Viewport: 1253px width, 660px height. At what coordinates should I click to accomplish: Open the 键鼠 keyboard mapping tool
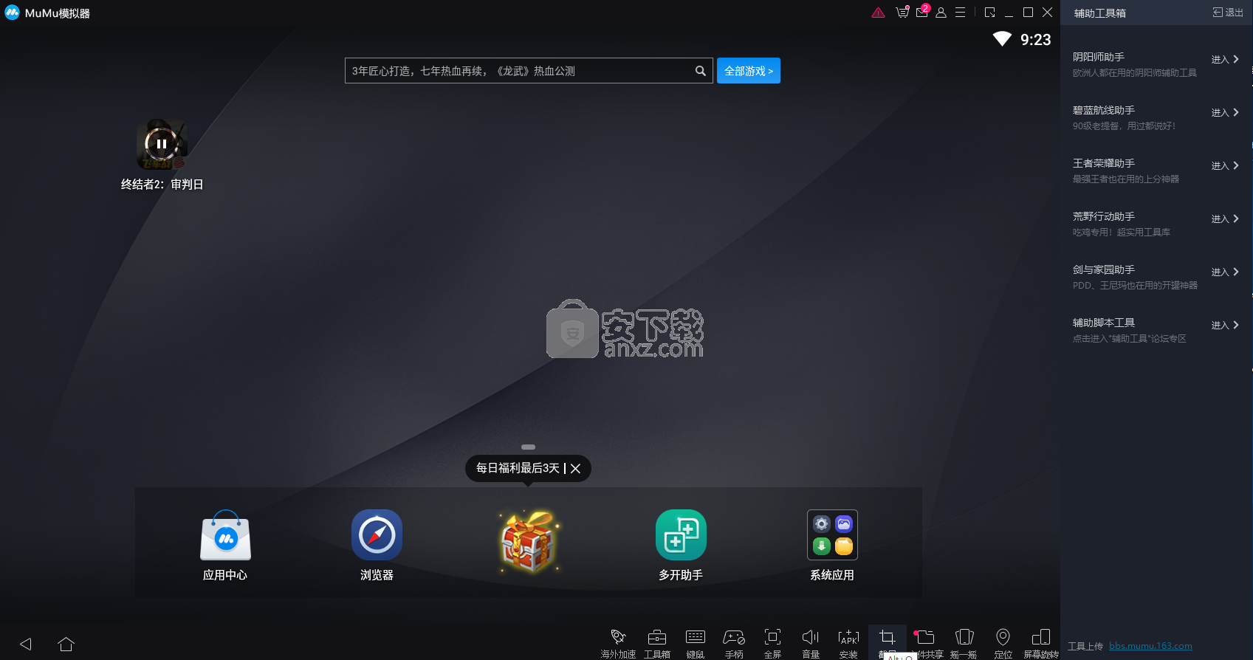696,637
